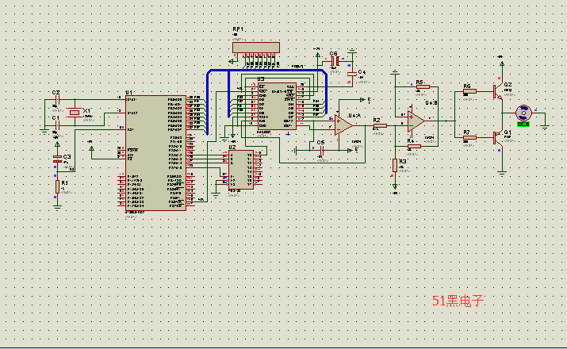Click ground symbol below U2 chip

tap(216, 196)
